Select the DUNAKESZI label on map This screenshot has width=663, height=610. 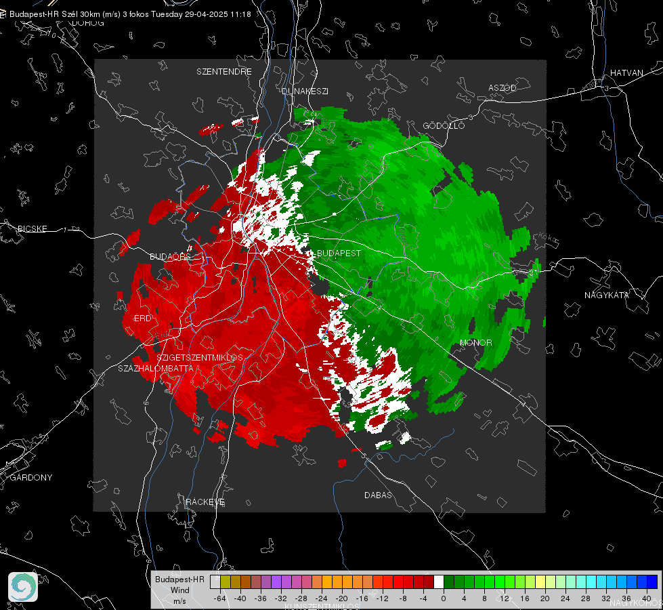click(x=305, y=91)
